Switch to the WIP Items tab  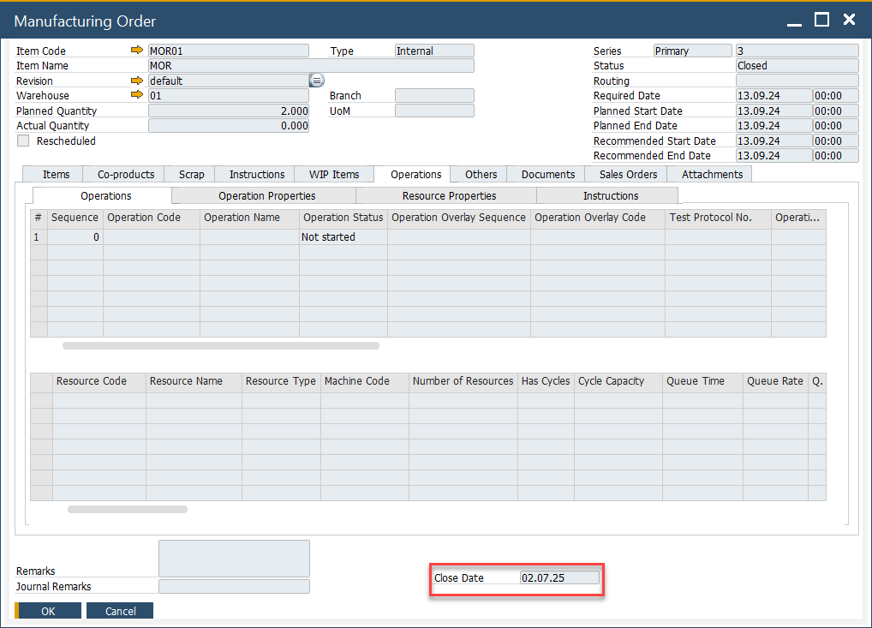click(333, 174)
